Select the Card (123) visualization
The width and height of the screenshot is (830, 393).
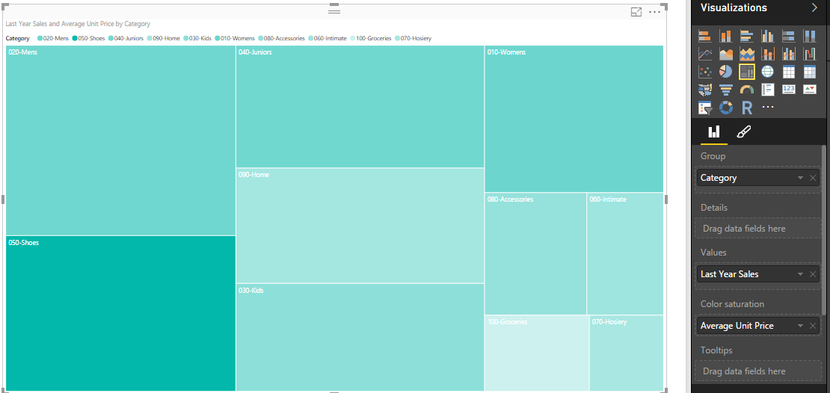pyautogui.click(x=789, y=90)
